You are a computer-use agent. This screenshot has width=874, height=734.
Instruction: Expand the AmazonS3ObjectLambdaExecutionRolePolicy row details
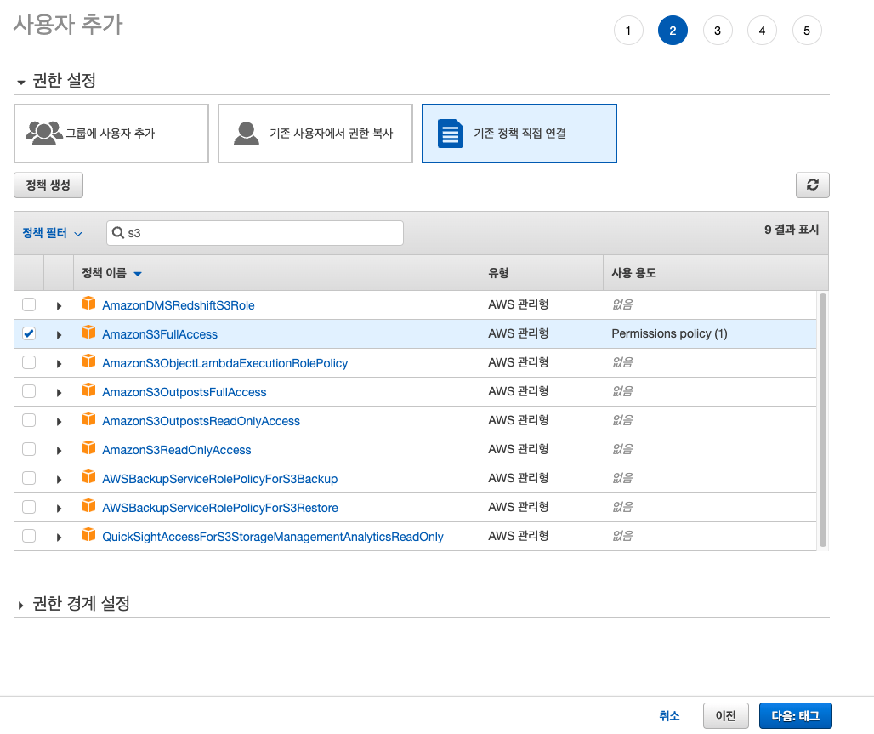[x=59, y=364]
